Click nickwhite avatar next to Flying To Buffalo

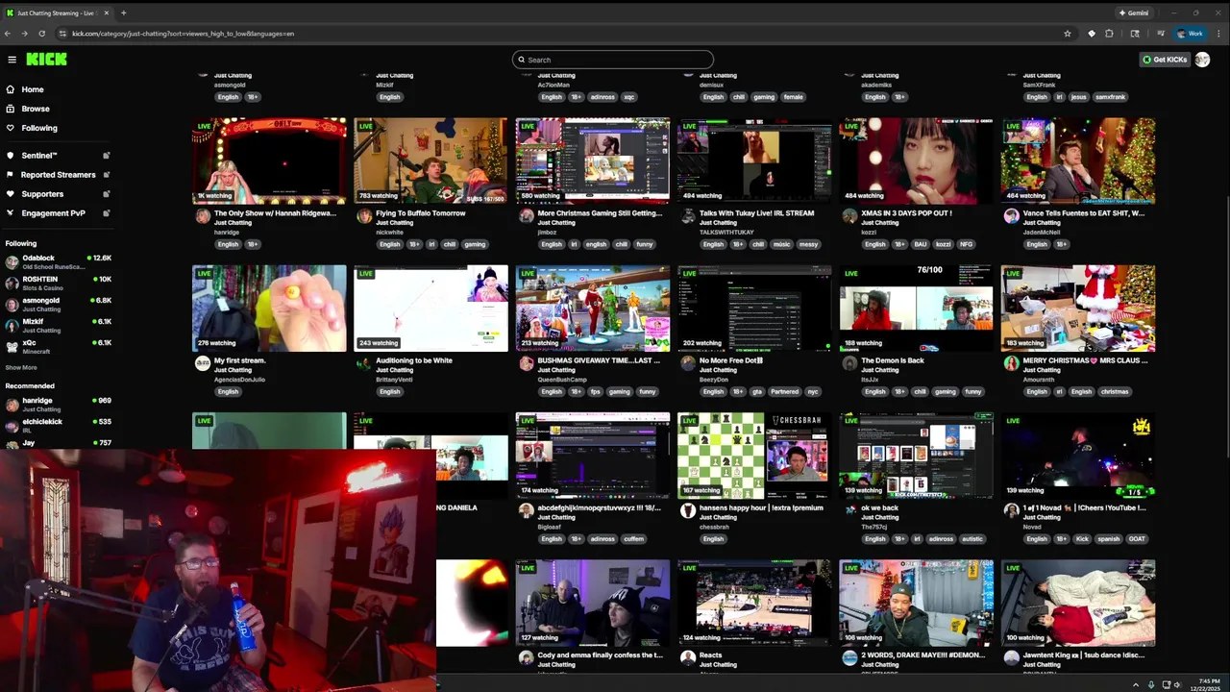pyautogui.click(x=364, y=217)
